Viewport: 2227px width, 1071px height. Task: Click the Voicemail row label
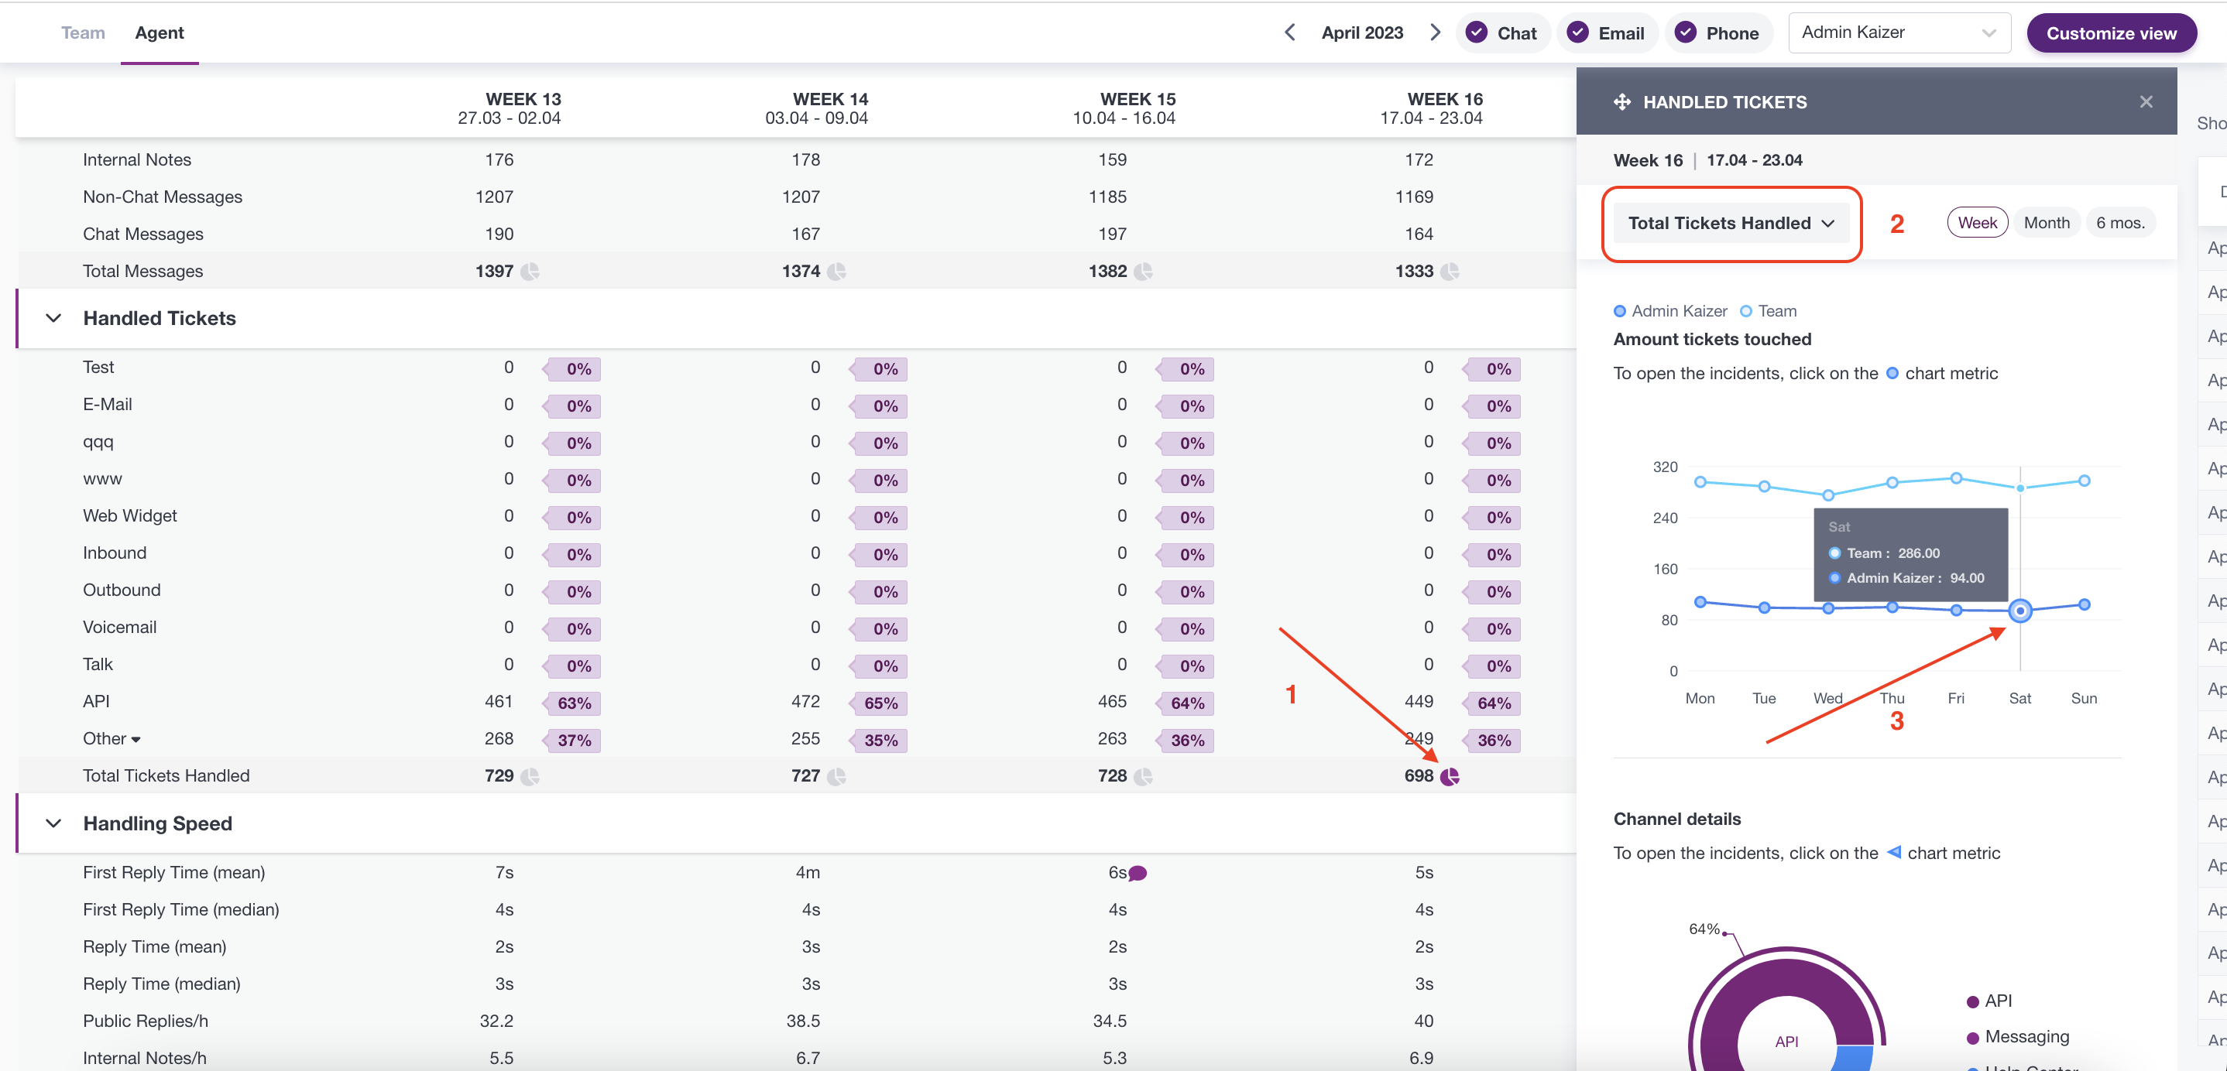pos(119,627)
